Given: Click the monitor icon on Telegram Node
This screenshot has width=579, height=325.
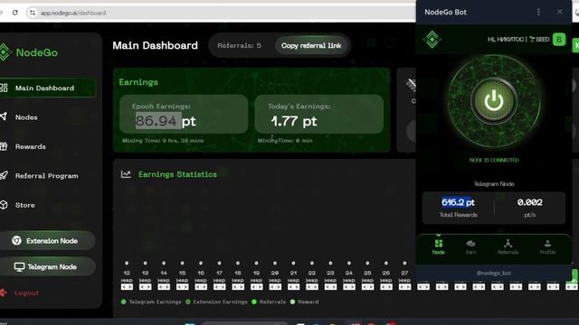Looking at the screenshot, I should tap(19, 267).
